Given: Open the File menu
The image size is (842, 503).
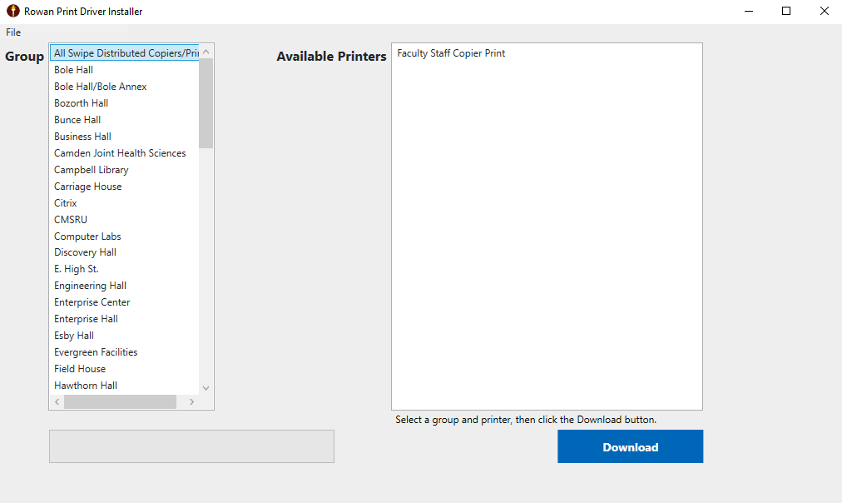Looking at the screenshot, I should click(x=13, y=32).
